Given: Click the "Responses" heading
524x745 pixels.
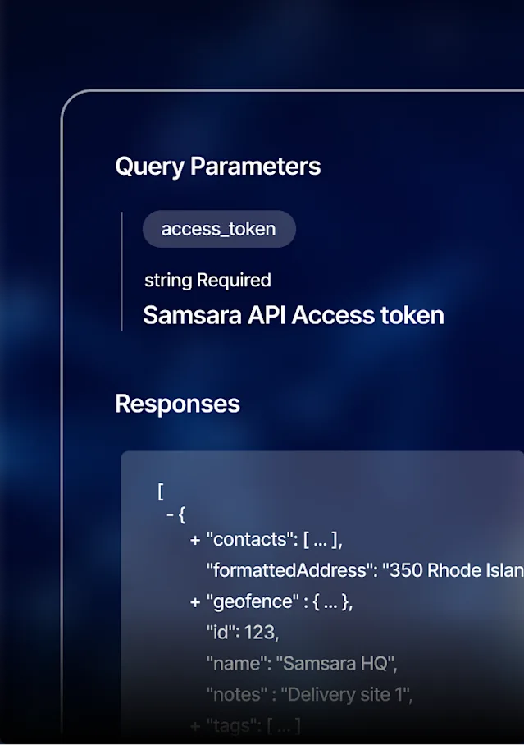Looking at the screenshot, I should (x=177, y=404).
